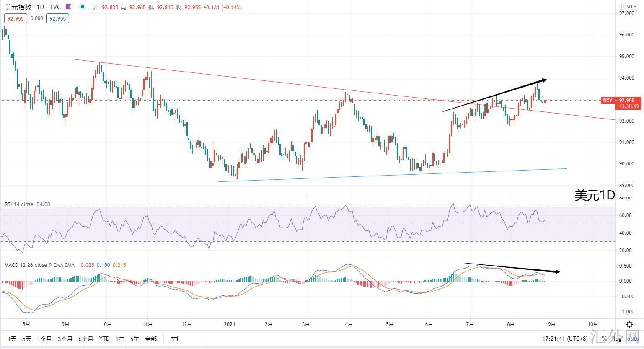Screen dimensions: 644x349
Task: Select the 6个月 time range
Action: tap(85, 339)
